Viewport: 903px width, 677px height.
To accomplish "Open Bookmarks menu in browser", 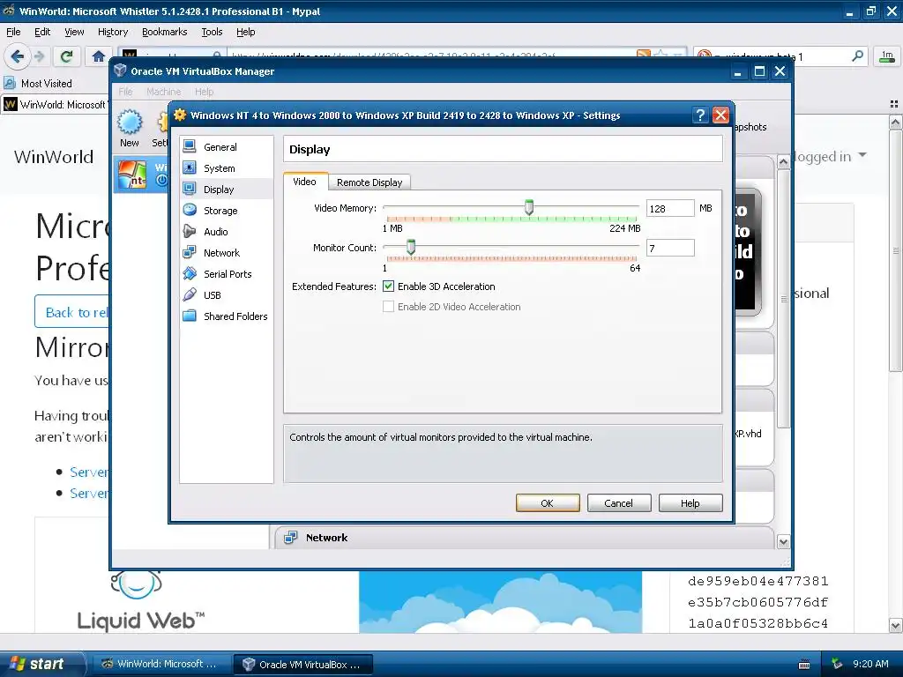I will coord(164,32).
